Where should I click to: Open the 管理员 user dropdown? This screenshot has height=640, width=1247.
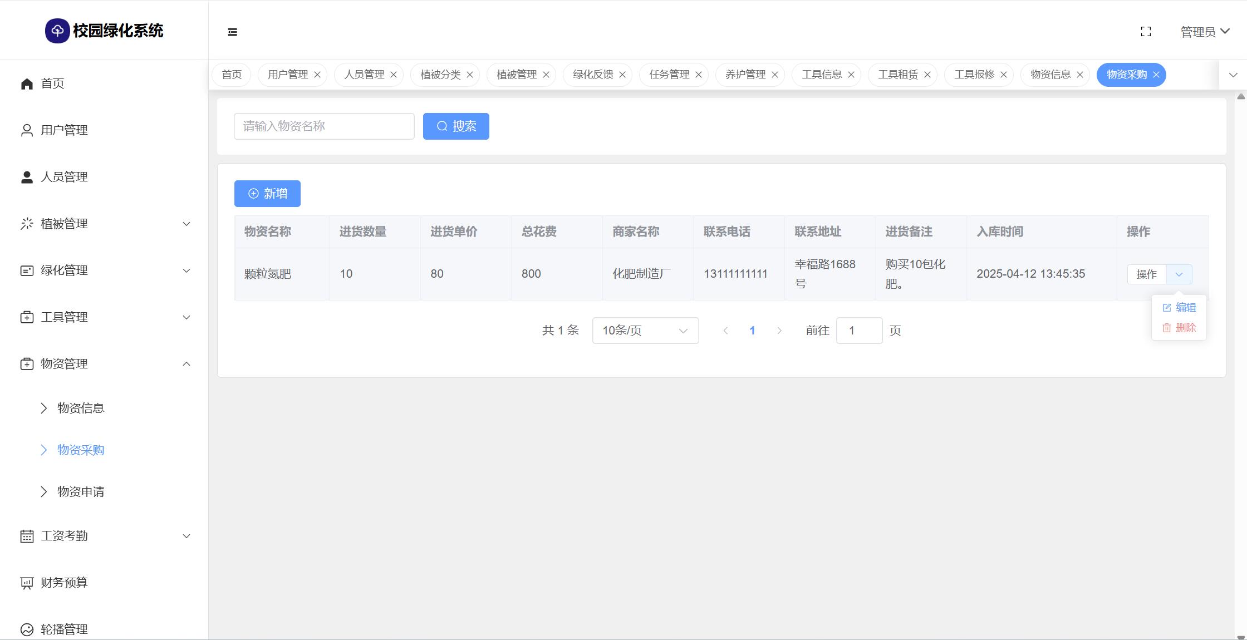[x=1205, y=32]
